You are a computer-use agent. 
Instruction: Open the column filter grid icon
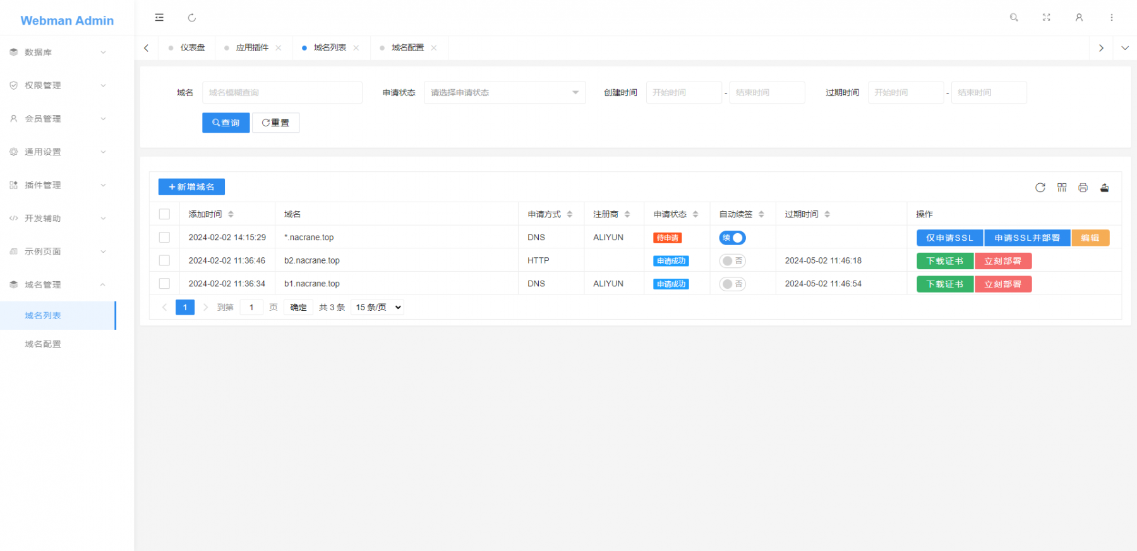click(1062, 188)
